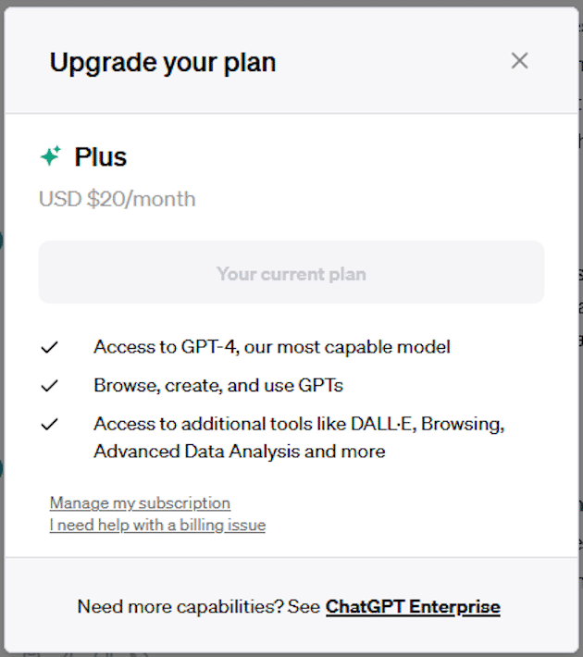Click the checkmark beside GPT-4 access
Screen dimensions: 583x657
coord(50,348)
